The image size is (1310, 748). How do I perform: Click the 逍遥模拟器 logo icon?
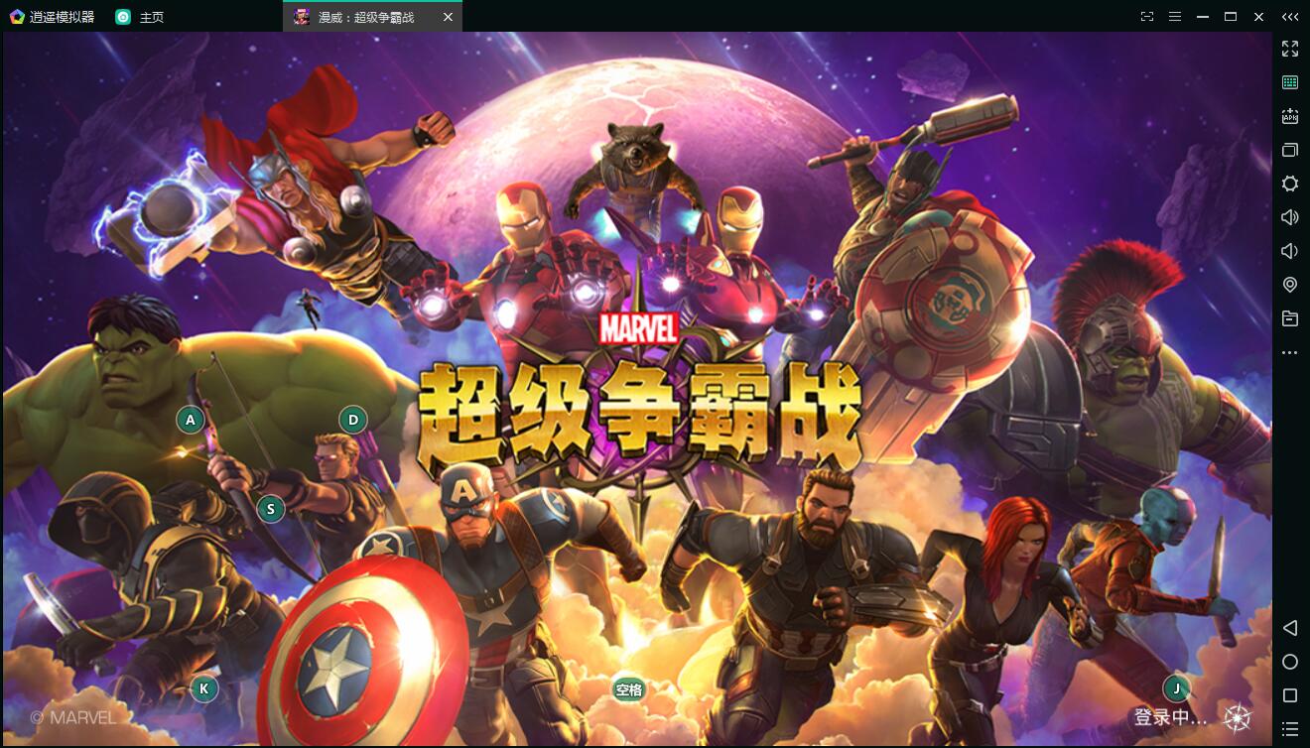[x=16, y=16]
